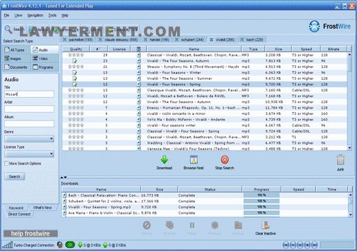Image resolution: width=357 pixels, height=251 pixels.
Task: Sort results by Bitrate column
Action: [334, 49]
